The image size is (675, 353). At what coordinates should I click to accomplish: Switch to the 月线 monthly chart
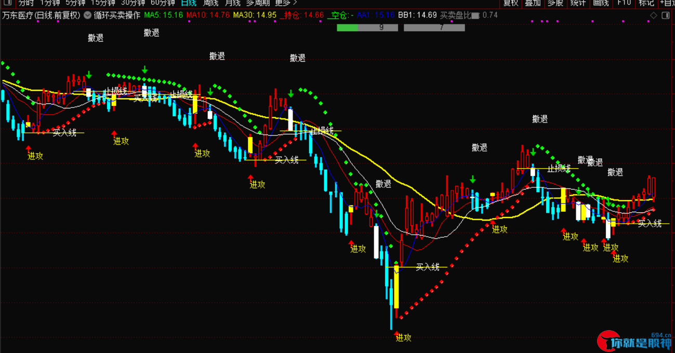(232, 3)
